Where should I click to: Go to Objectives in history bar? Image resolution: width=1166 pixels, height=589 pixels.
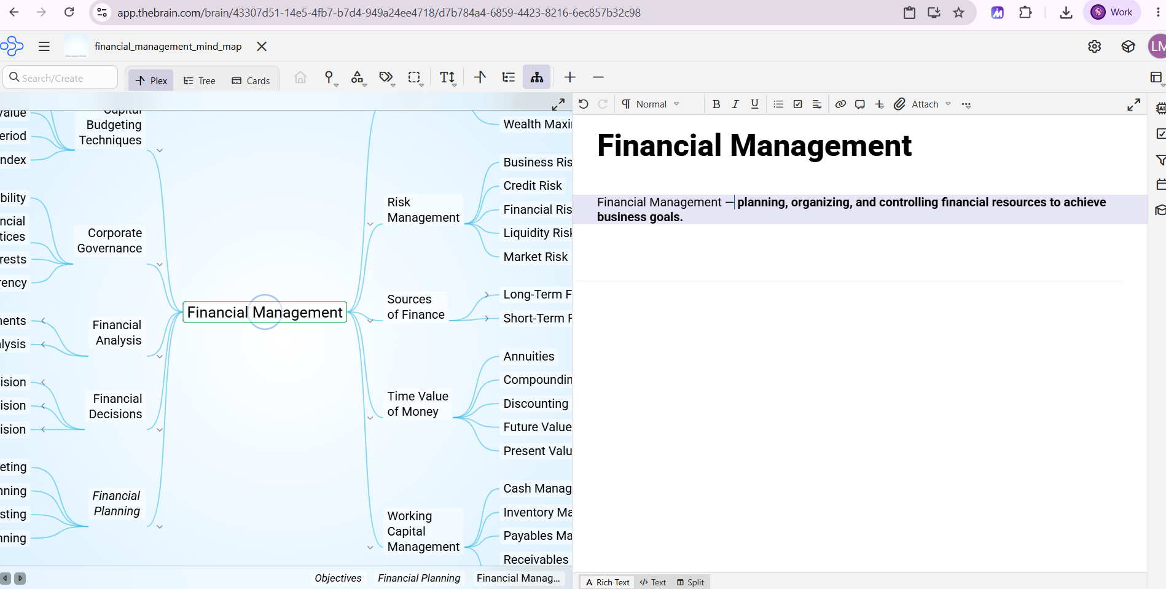pyautogui.click(x=338, y=578)
